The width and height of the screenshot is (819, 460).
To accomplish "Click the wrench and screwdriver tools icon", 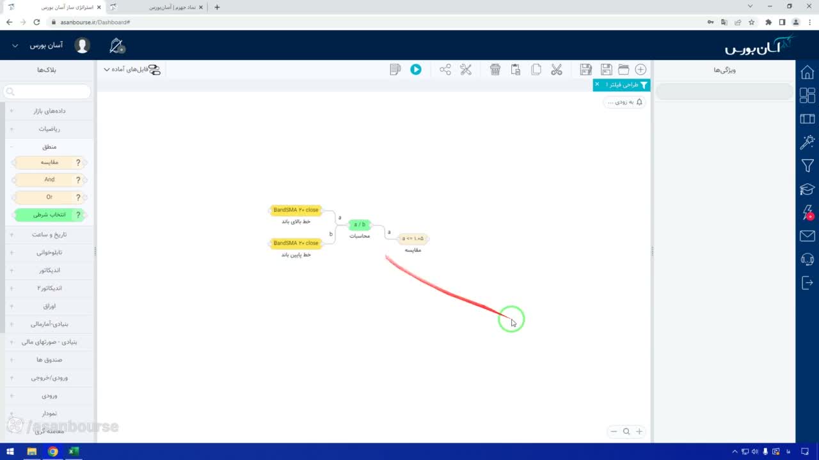I will coord(466,70).
